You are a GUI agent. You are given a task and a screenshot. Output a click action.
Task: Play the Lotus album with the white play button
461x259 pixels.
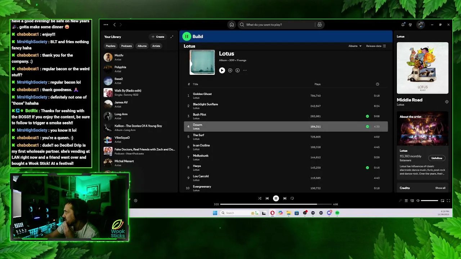coord(222,70)
